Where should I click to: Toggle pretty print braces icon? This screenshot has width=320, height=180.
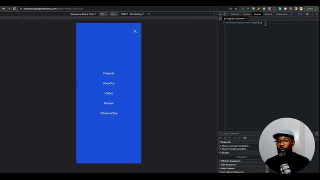pos(220,133)
